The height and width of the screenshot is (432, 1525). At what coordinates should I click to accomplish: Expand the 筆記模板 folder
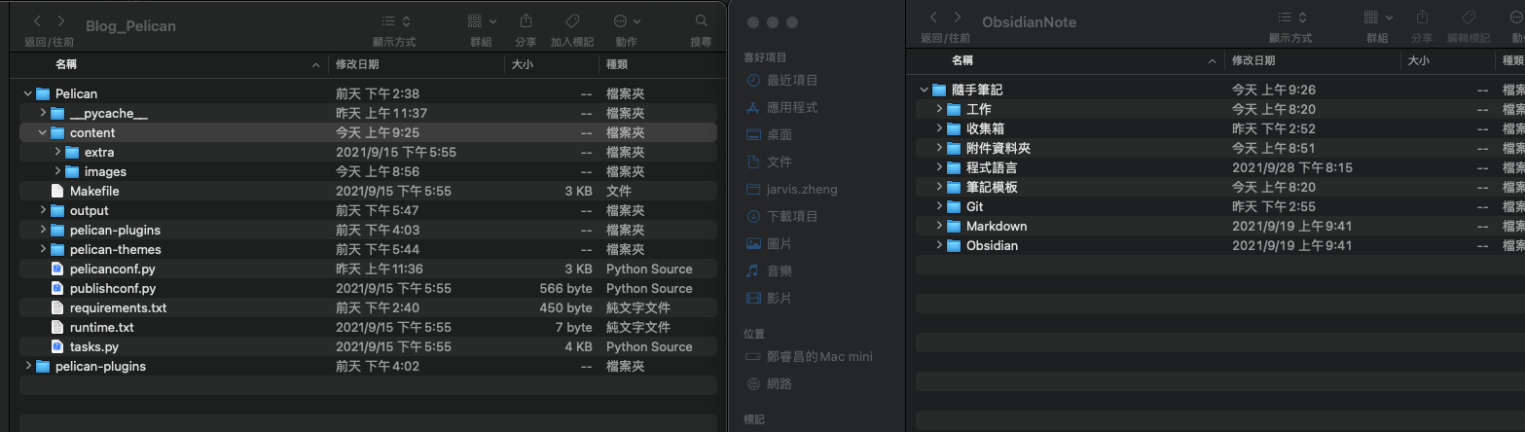tap(939, 187)
